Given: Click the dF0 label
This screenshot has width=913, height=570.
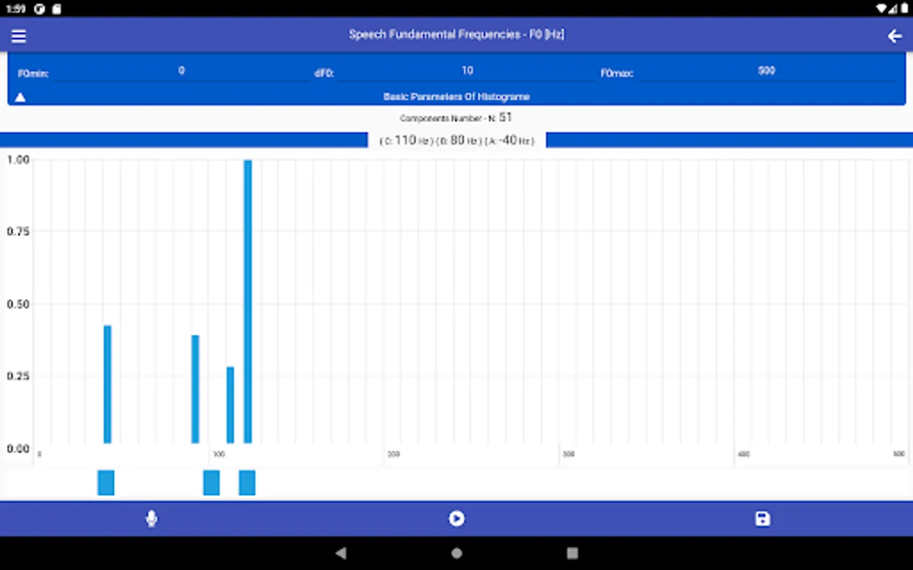Looking at the screenshot, I should (x=324, y=73).
